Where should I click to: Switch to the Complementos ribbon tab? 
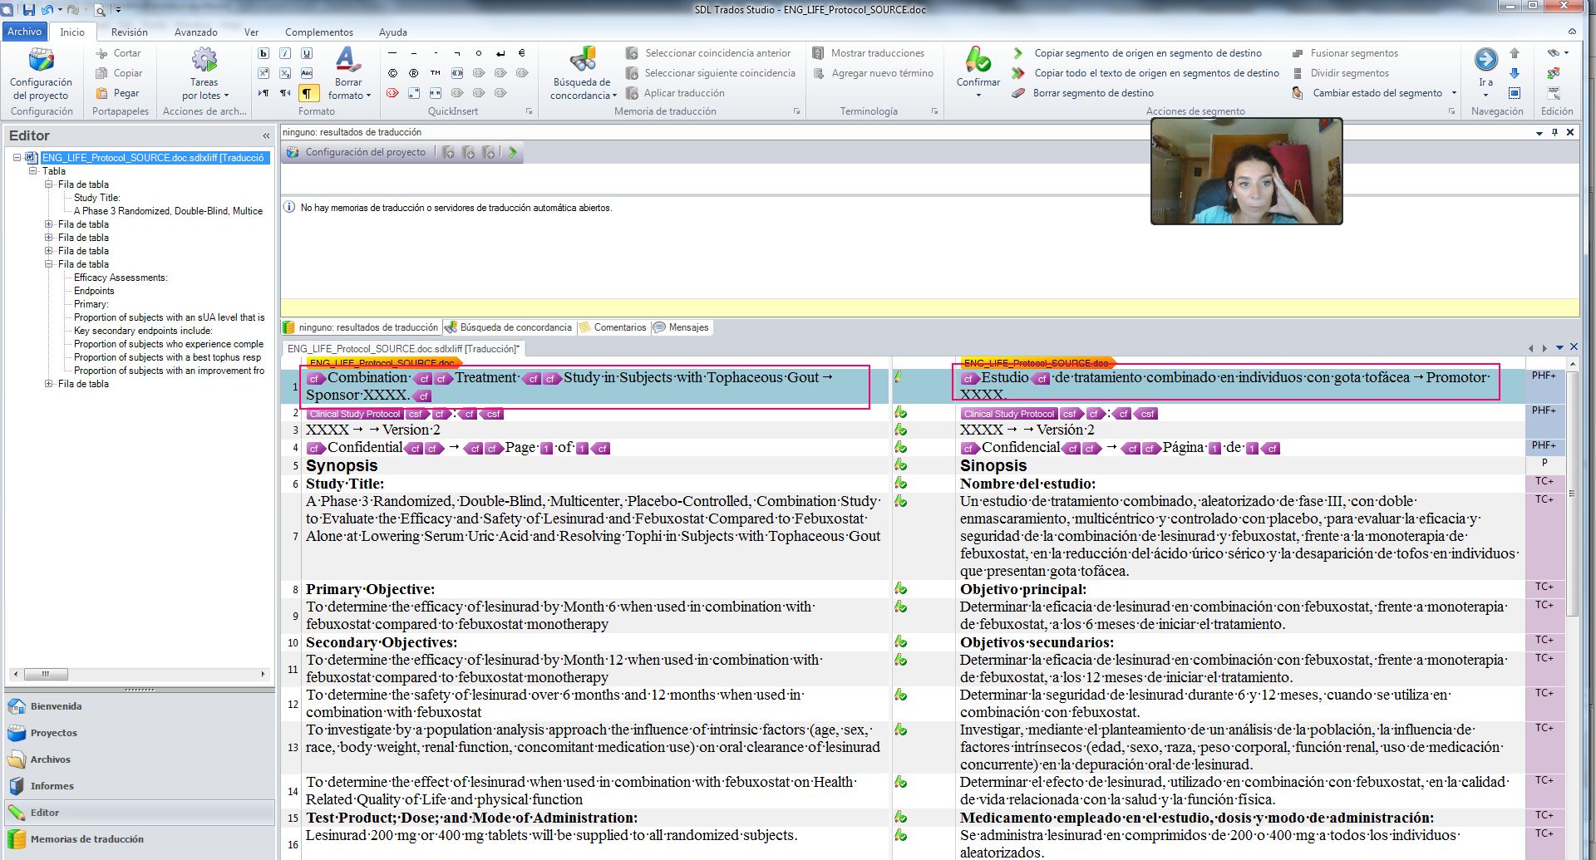pyautogui.click(x=318, y=32)
